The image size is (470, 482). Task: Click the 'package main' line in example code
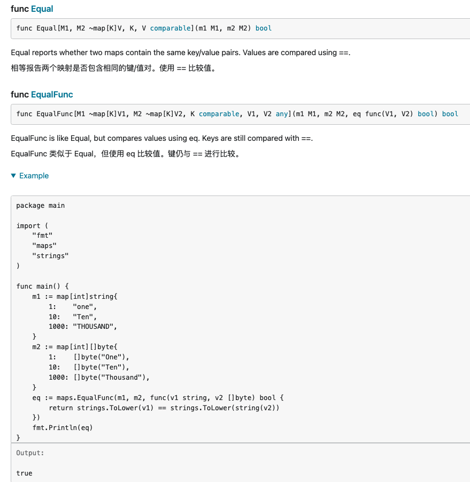41,205
